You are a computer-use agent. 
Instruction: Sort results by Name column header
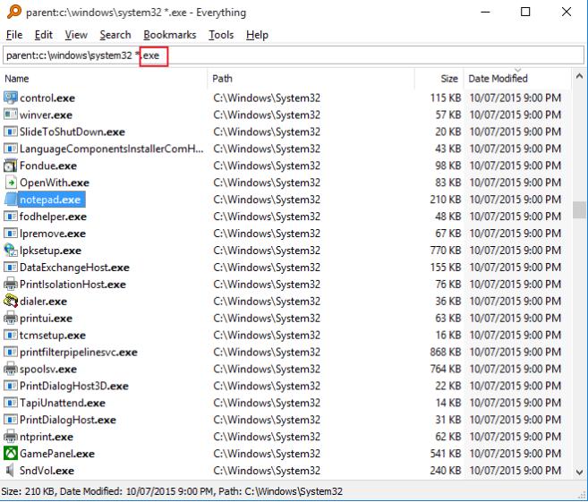pyautogui.click(x=89, y=79)
